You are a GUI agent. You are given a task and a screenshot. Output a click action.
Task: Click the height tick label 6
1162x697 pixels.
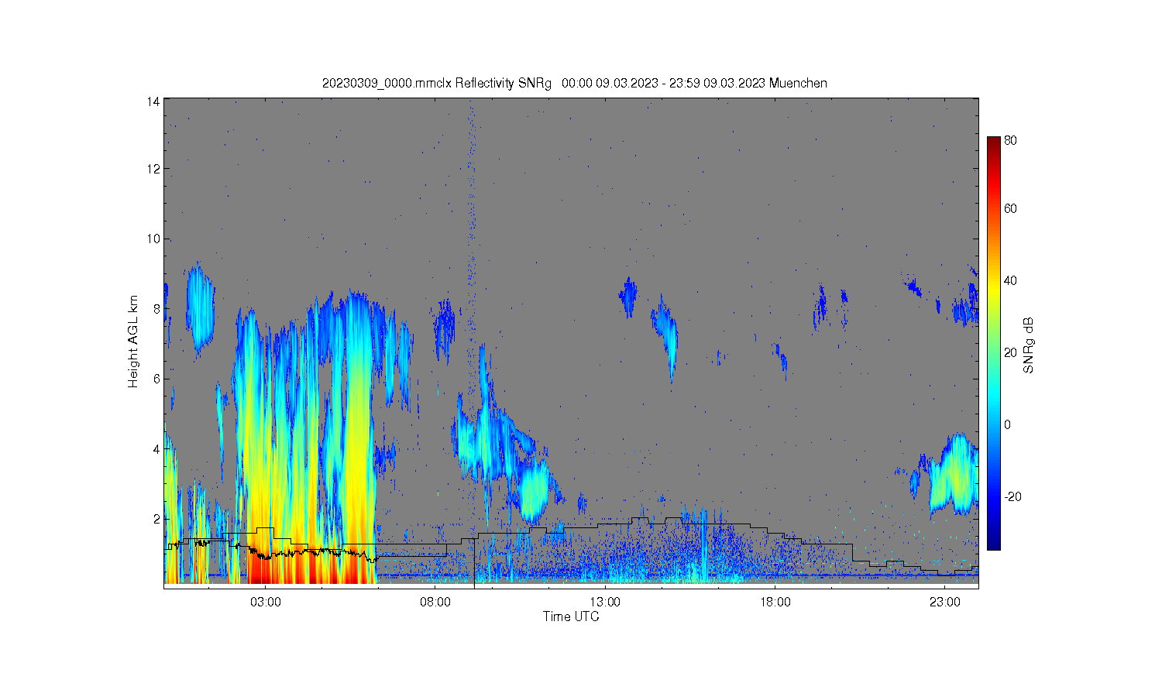click(x=156, y=379)
